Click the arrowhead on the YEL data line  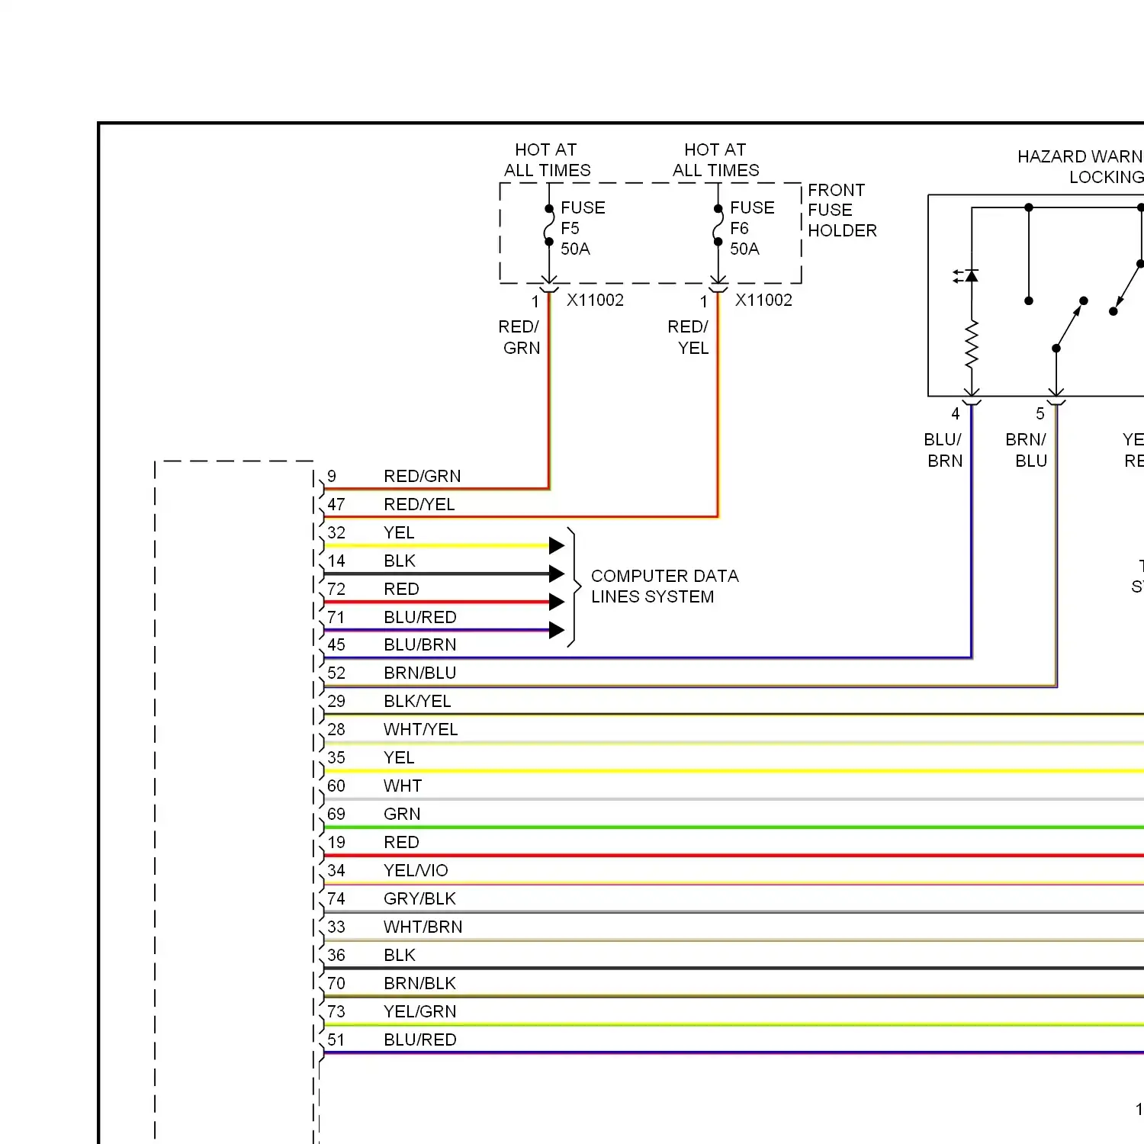point(557,545)
